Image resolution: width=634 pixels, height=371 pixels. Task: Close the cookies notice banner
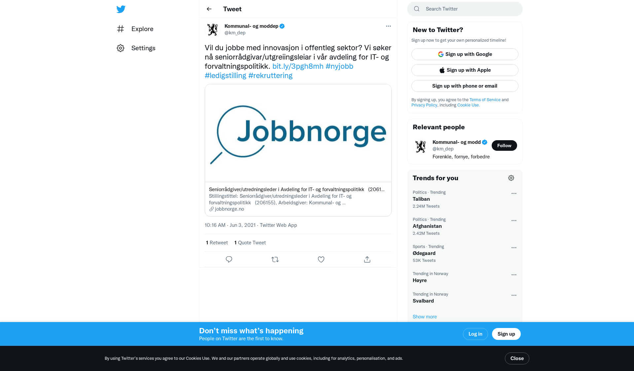click(x=517, y=358)
